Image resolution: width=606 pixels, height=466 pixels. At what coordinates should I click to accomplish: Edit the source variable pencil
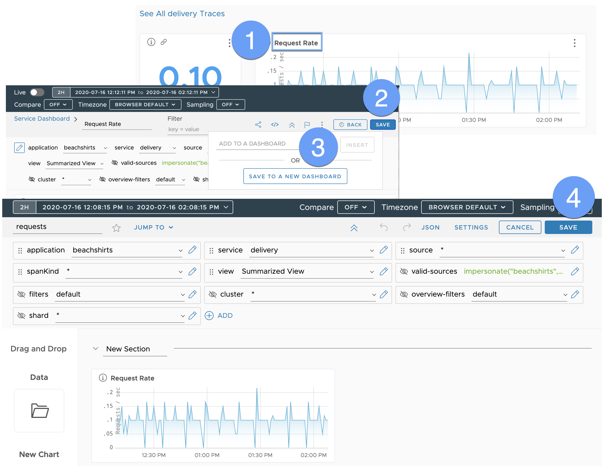(575, 250)
